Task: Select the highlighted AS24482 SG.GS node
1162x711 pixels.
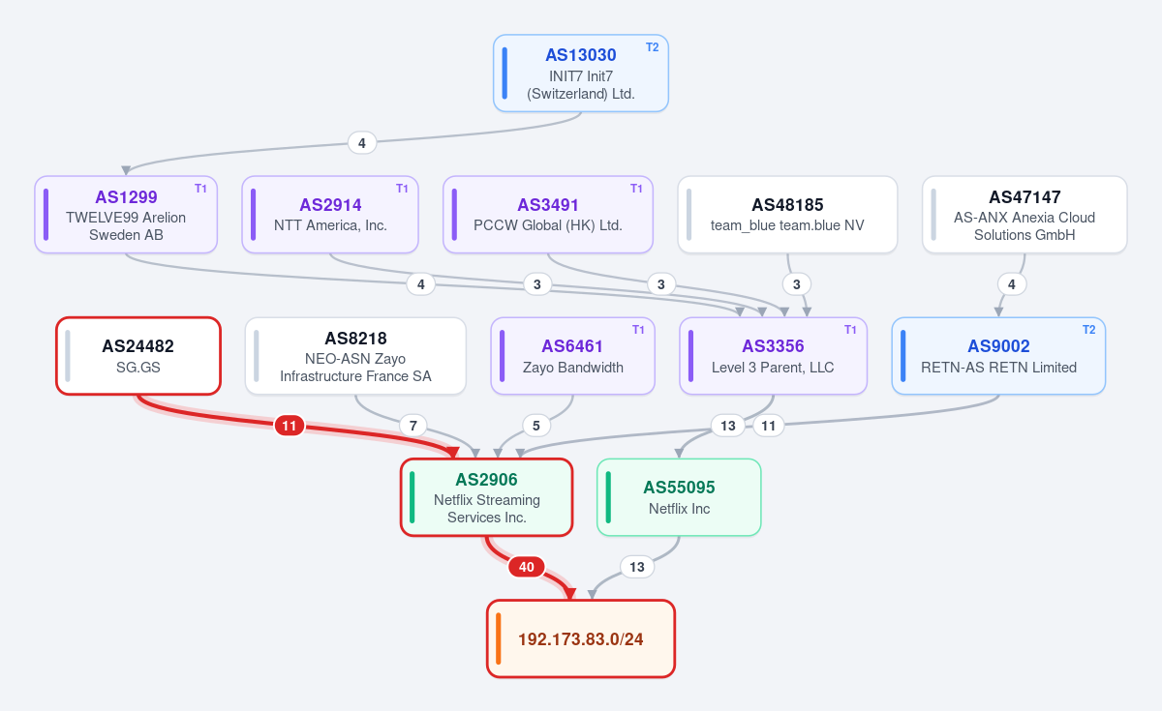Action: point(138,356)
